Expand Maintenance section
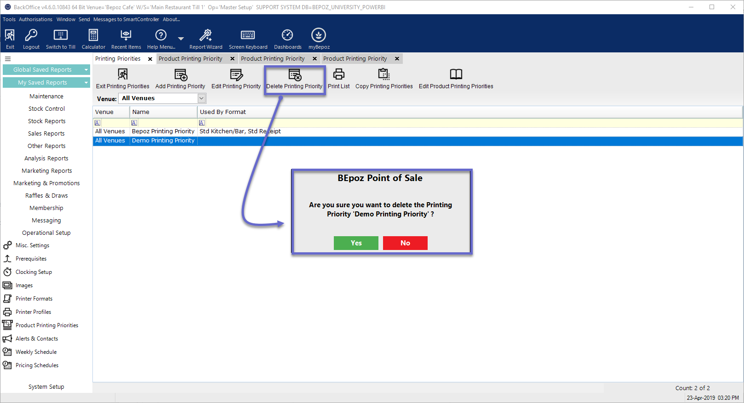 (46, 96)
